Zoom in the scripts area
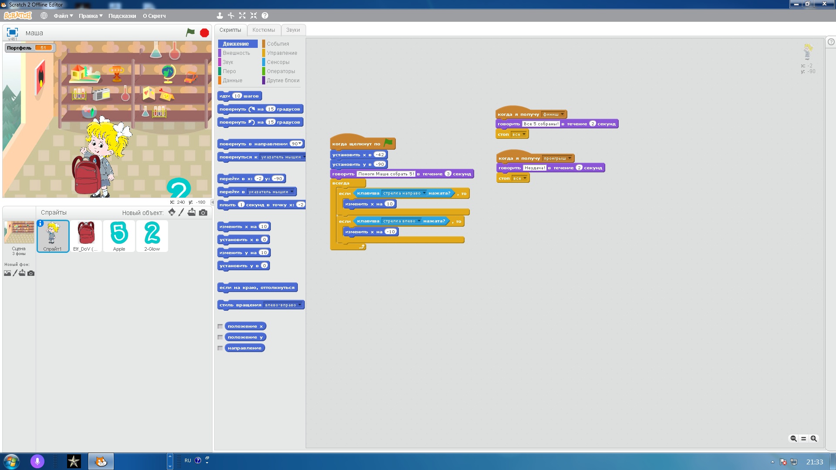 [813, 439]
